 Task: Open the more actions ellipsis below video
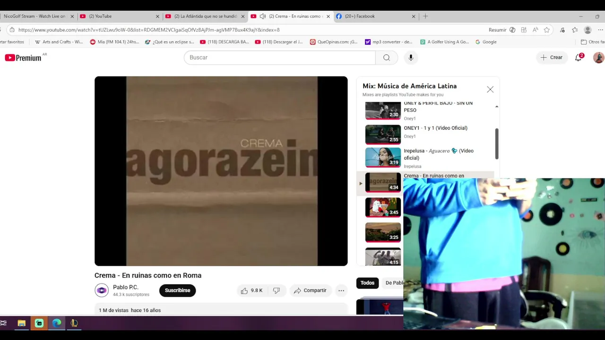pos(341,290)
